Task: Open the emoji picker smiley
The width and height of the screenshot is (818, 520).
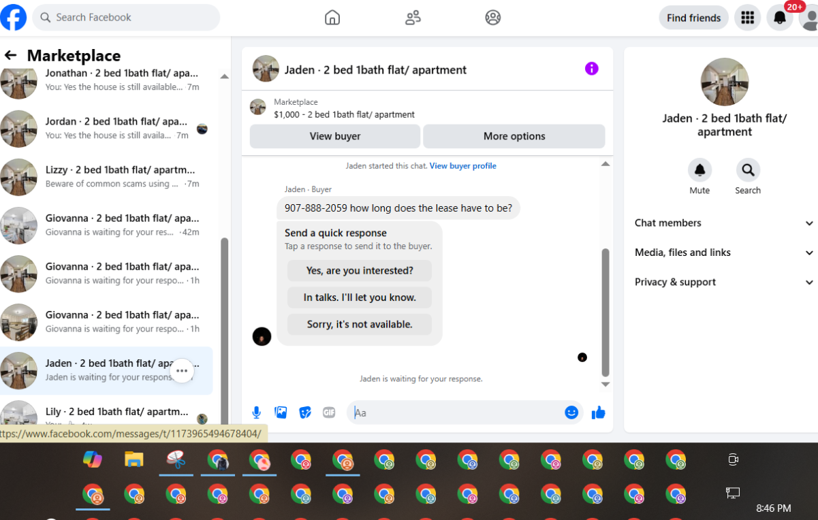Action: click(x=571, y=412)
